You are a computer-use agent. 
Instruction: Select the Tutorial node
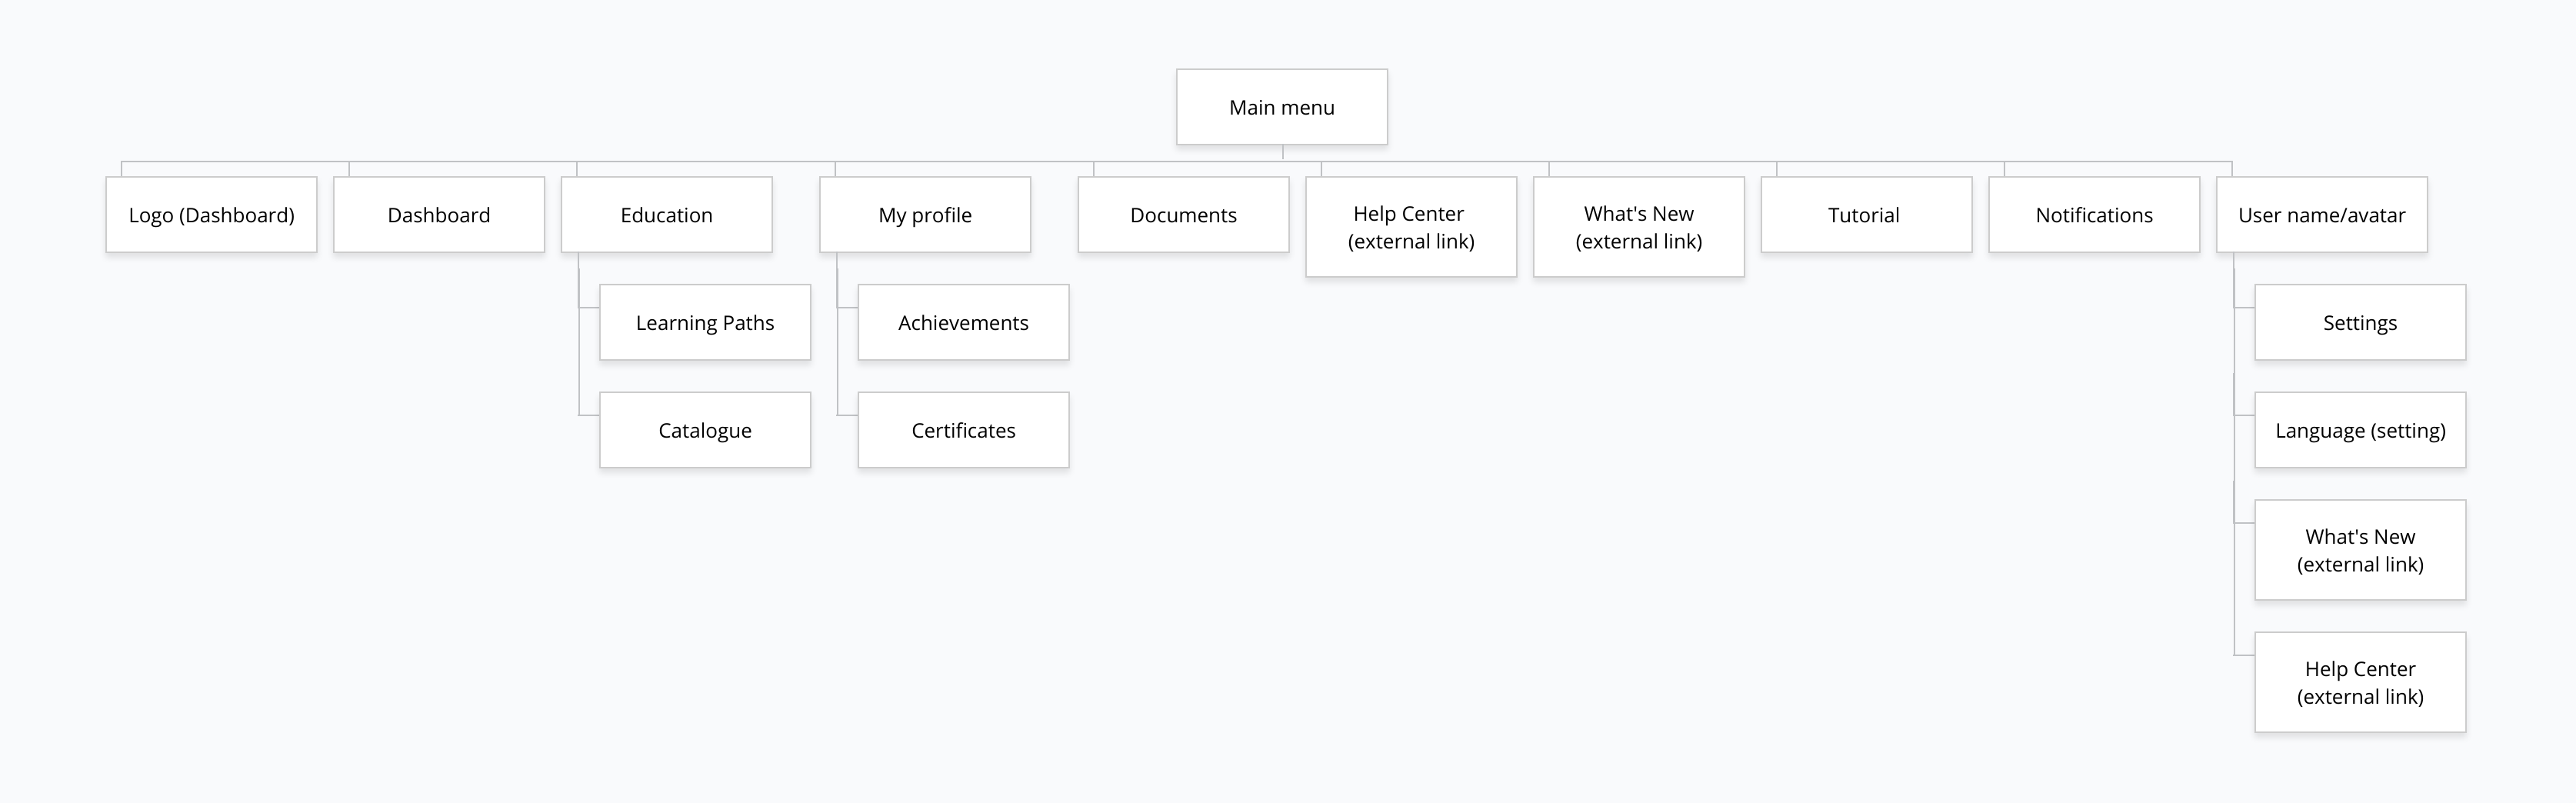[x=1866, y=215]
